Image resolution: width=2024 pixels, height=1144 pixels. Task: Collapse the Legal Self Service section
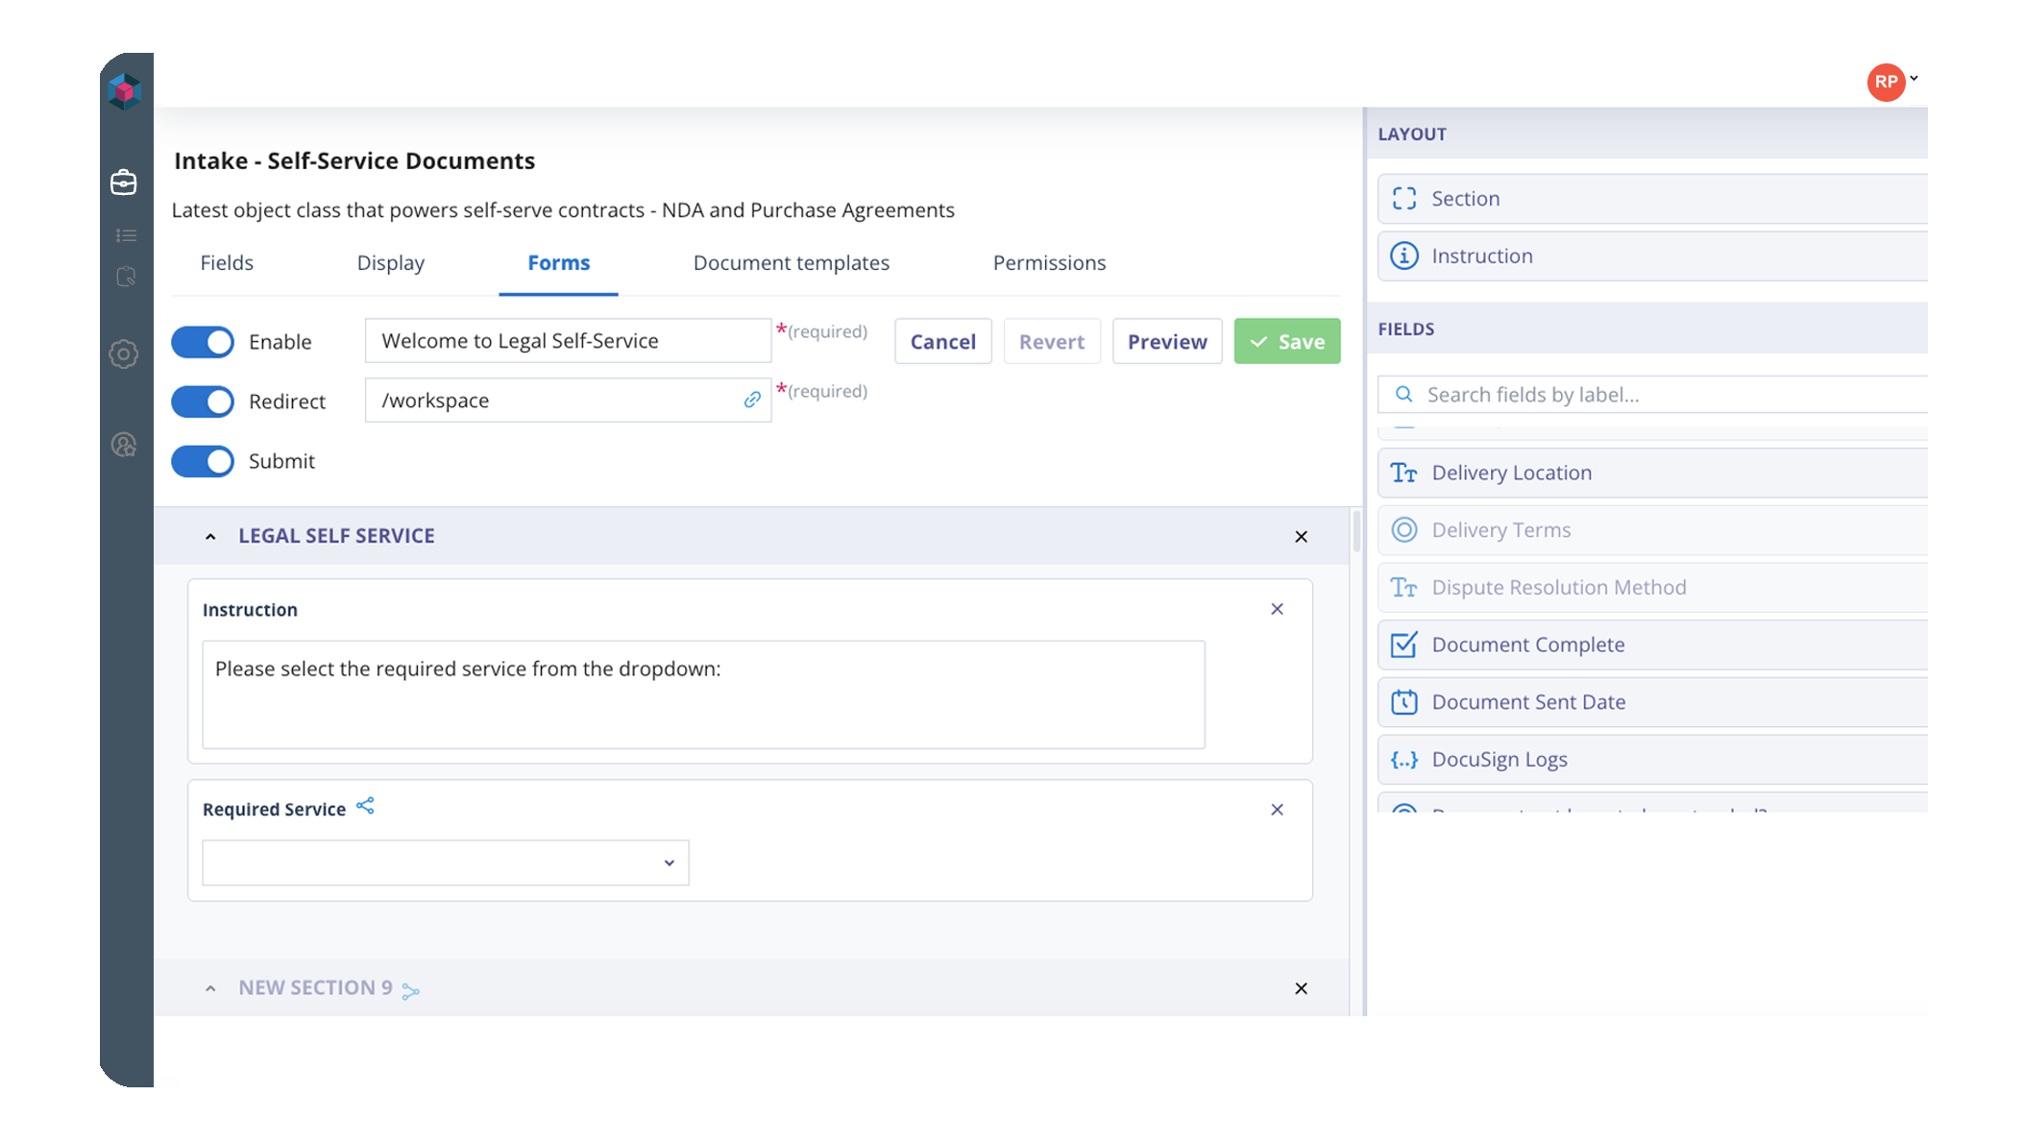point(210,537)
